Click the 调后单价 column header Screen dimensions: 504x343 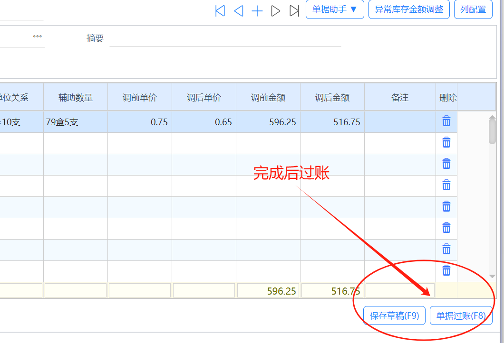coord(204,98)
